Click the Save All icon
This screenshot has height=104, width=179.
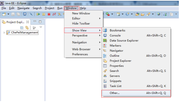(18, 14)
